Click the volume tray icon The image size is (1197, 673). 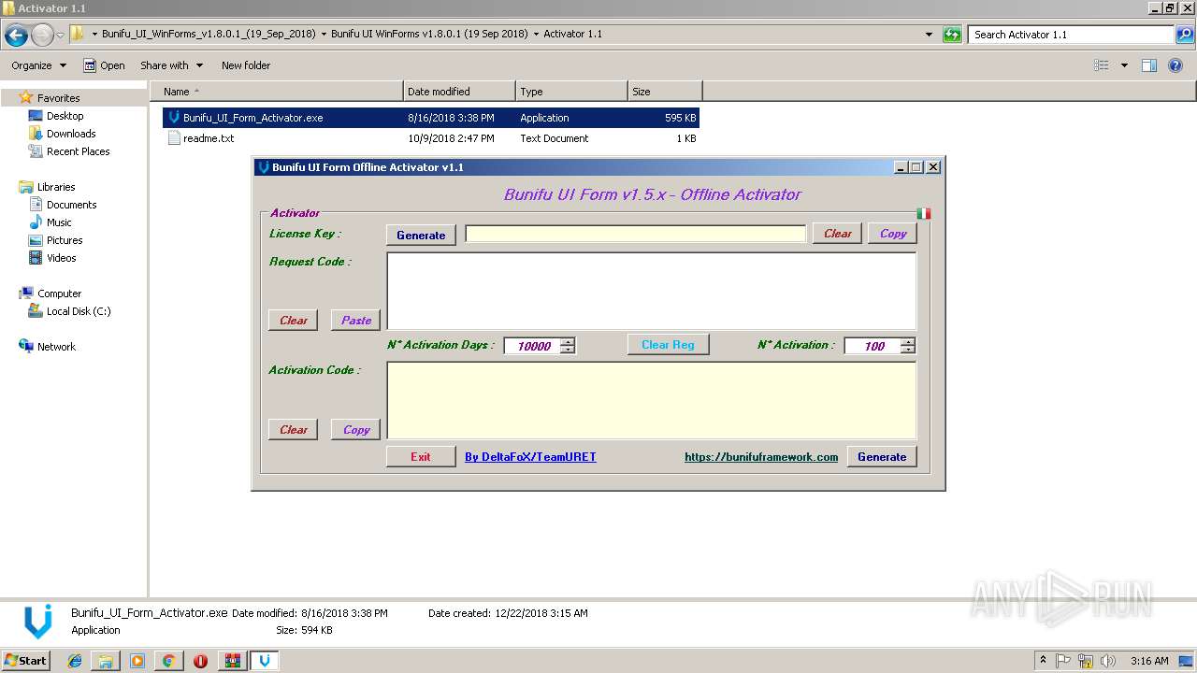coord(1107,661)
